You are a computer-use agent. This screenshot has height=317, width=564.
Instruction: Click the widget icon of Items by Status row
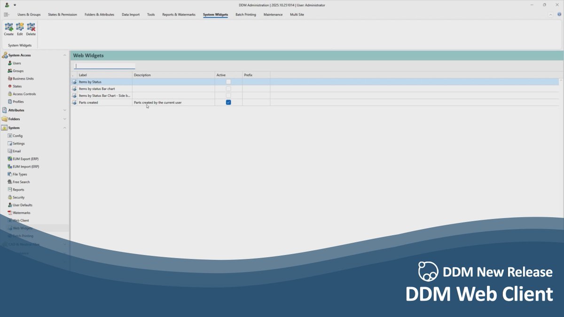(74, 82)
